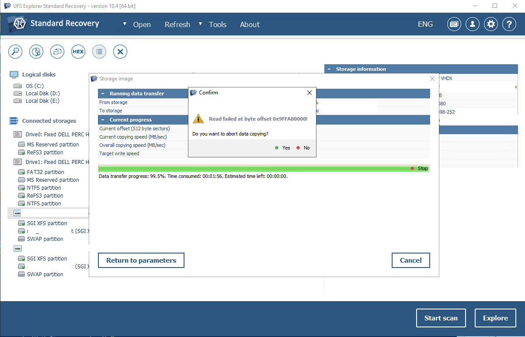Cancel the storage image dialog
This screenshot has width=525, height=337.
coord(411,261)
